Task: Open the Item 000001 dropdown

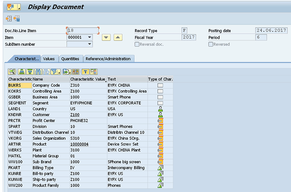Action: click(90, 38)
